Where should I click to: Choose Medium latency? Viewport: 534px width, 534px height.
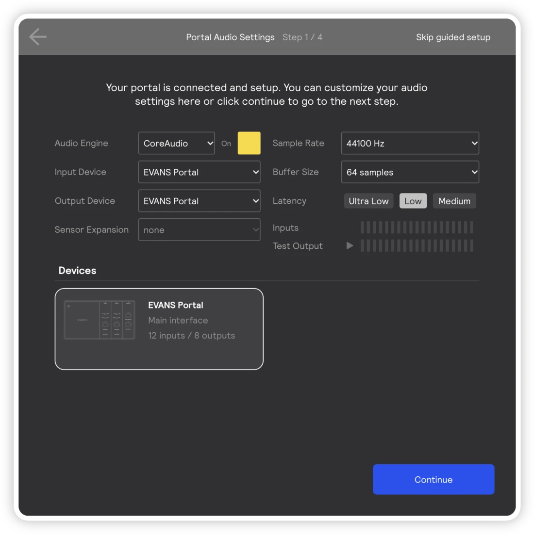click(x=454, y=201)
